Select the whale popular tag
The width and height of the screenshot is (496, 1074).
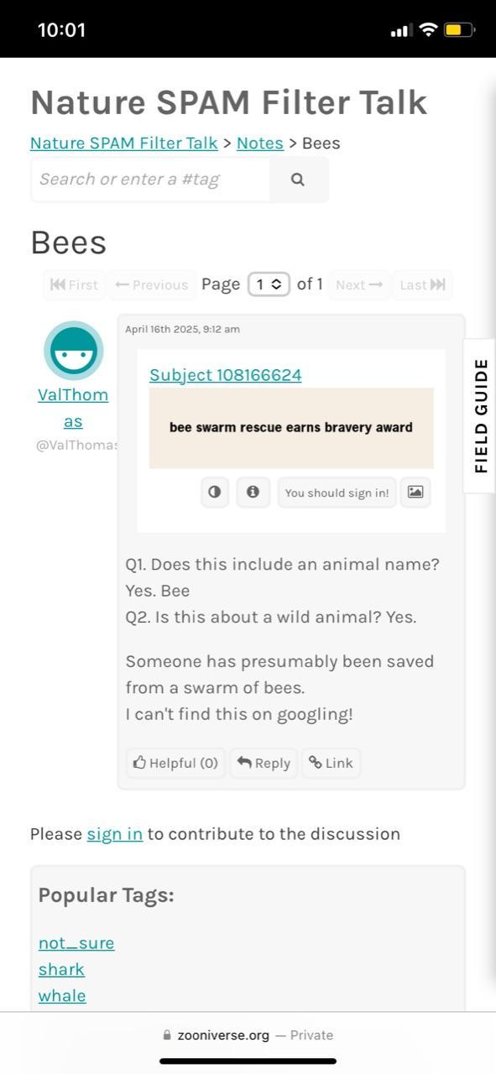pos(62,995)
